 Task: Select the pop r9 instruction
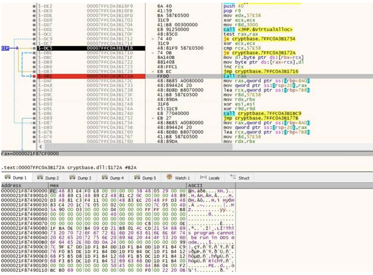[x=232, y=11]
